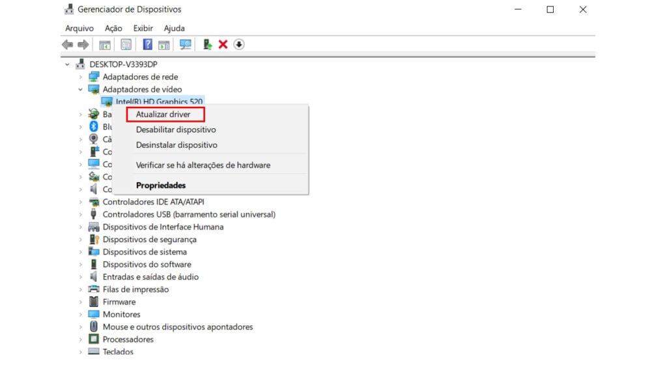The width and height of the screenshot is (667, 375).
Task: Click the scan for hardware changes monitor icon
Action: click(x=185, y=45)
